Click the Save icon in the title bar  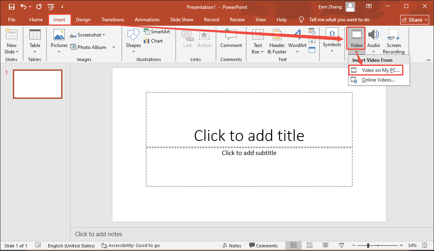(11, 7)
